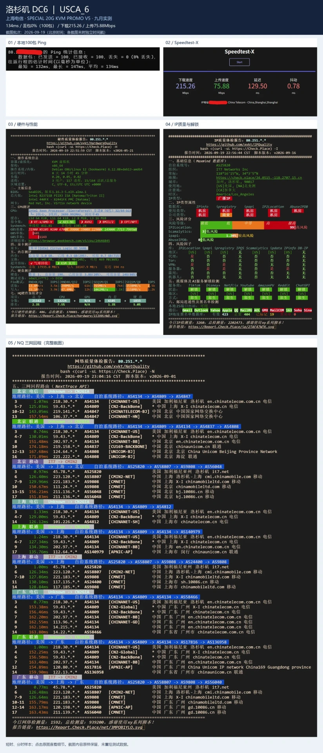Viewport: 323px width, 753px height.
Task: Open the hardware quality report screenshot
Action: click(x=83, y=226)
